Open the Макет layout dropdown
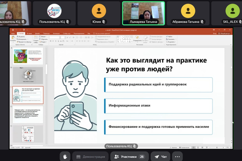The image size is (242, 161). (x=43, y=37)
